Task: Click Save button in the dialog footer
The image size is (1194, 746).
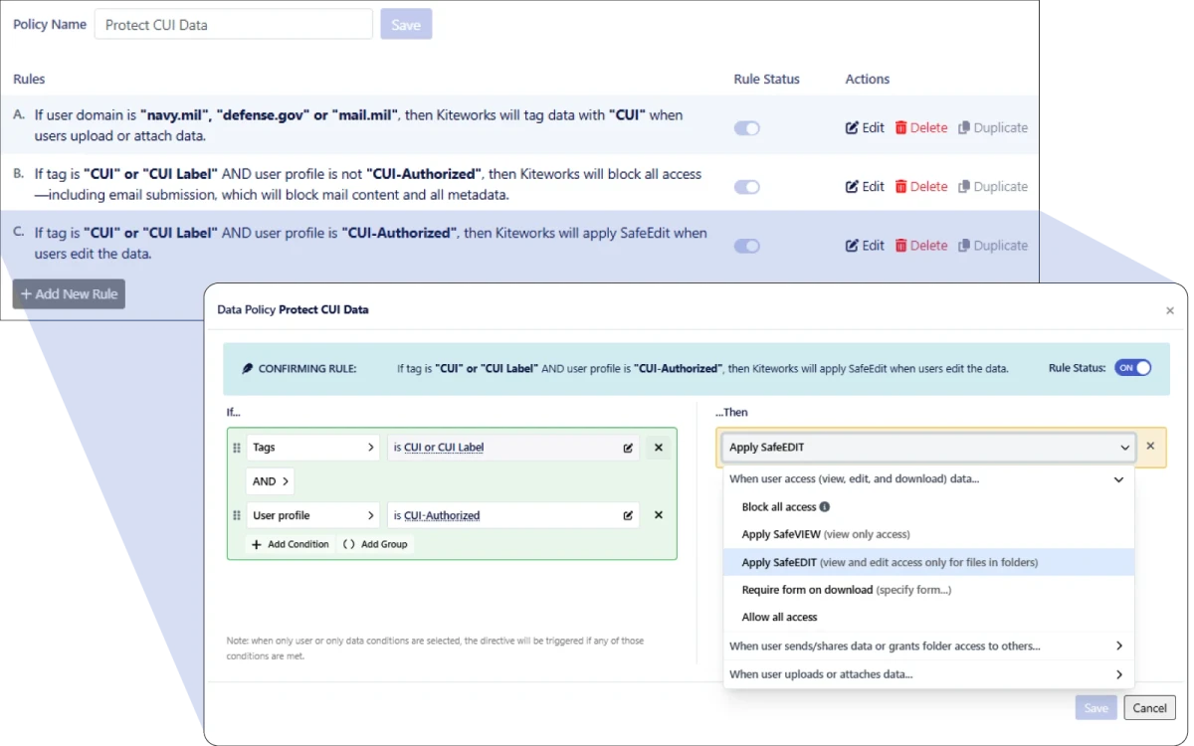Action: pyautogui.click(x=1095, y=708)
